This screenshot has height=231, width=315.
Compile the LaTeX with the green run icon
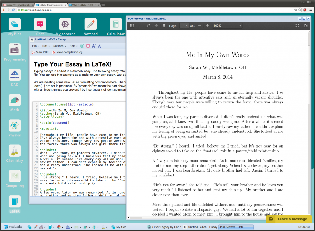pyautogui.click(x=82, y=46)
